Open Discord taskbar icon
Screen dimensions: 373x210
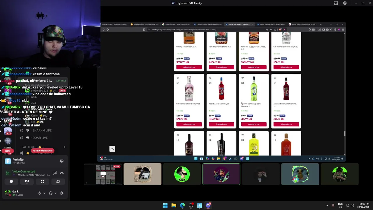coord(208,205)
